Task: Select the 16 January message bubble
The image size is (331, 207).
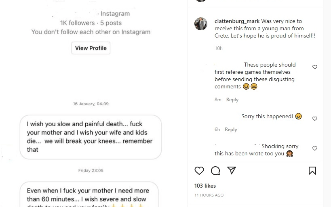Action: coord(91,137)
